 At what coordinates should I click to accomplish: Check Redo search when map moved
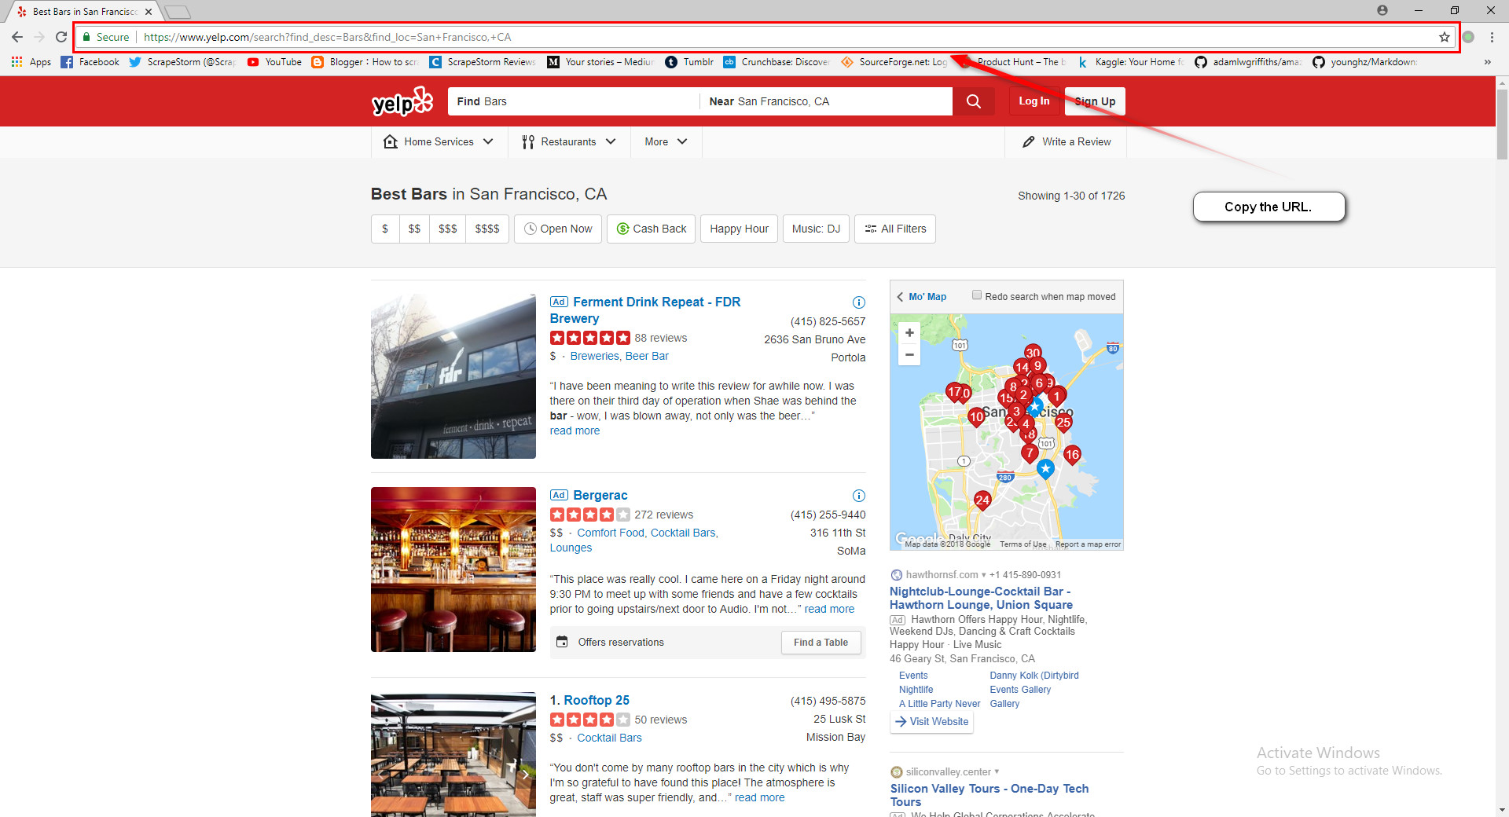[x=977, y=295]
